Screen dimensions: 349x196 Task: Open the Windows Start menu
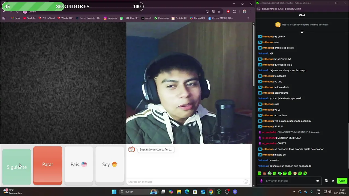click(x=114, y=192)
